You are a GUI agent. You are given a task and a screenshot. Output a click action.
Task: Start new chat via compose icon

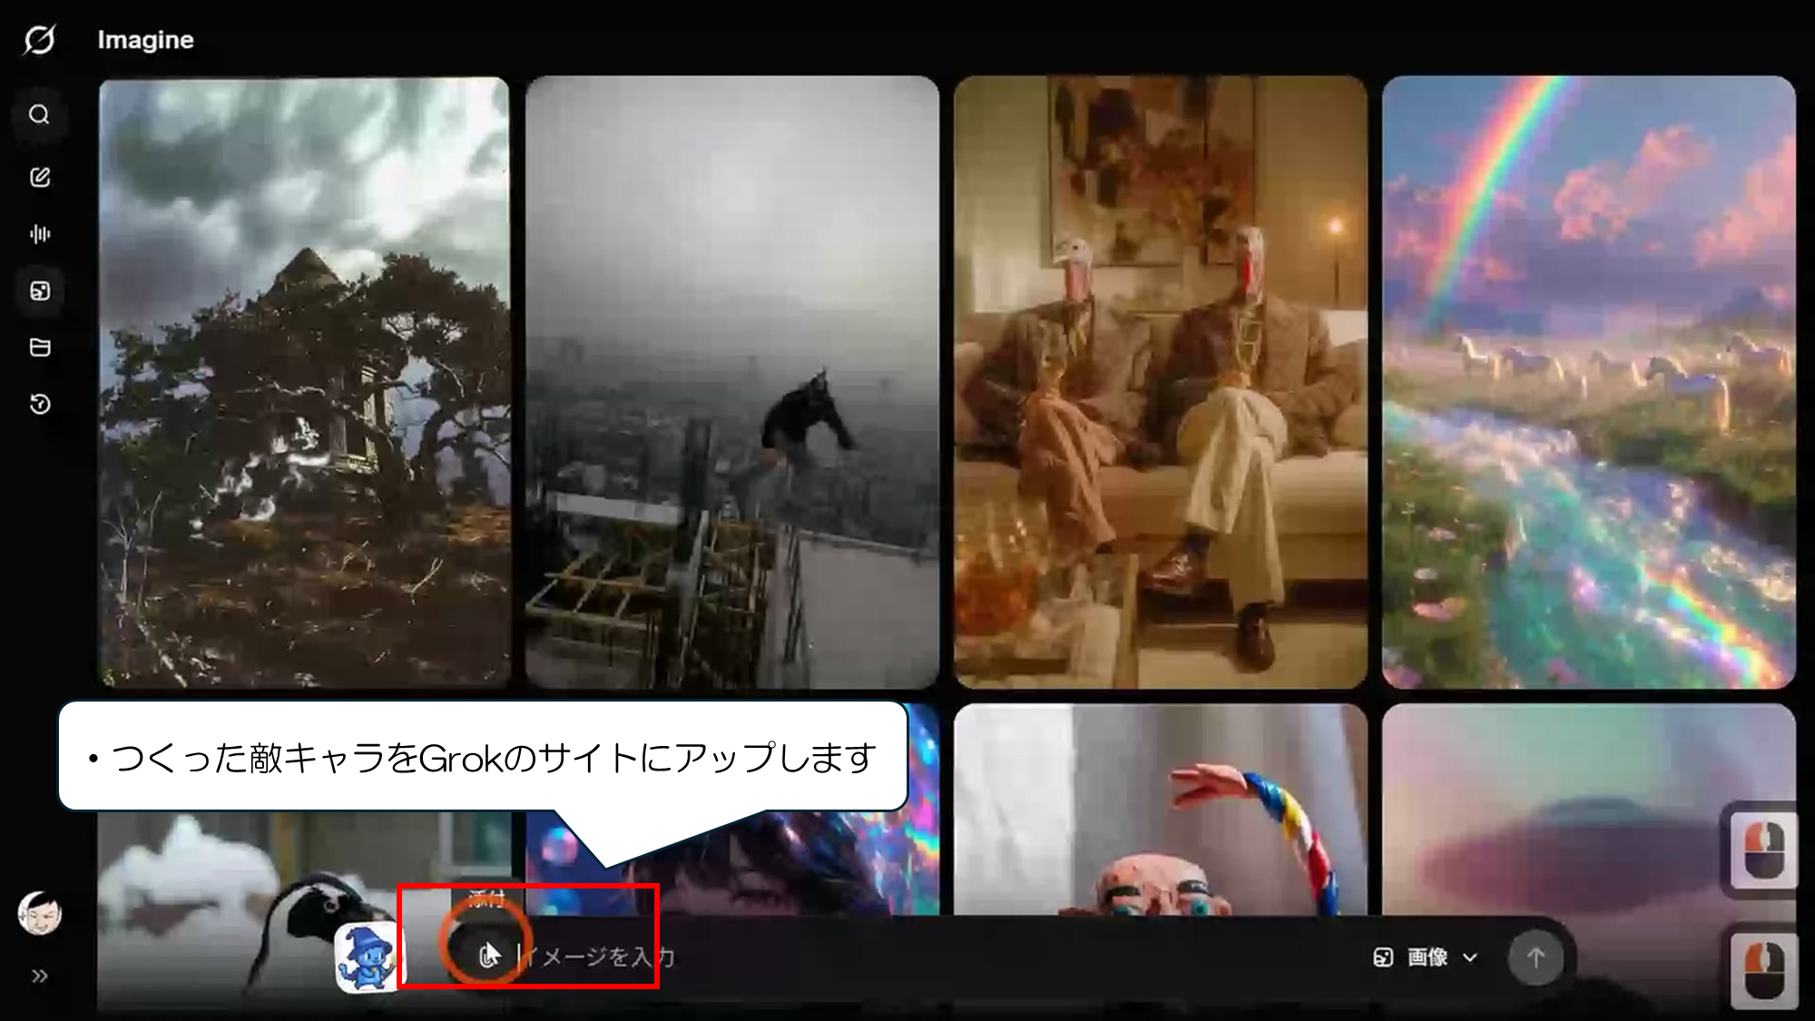(x=39, y=177)
